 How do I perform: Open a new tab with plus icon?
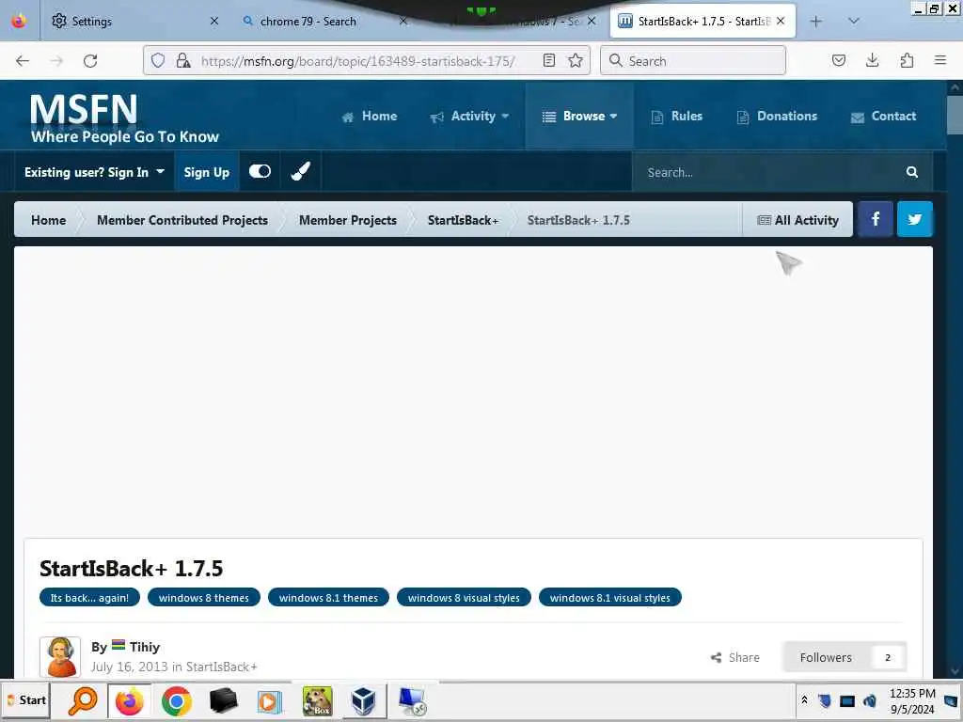[x=815, y=22]
